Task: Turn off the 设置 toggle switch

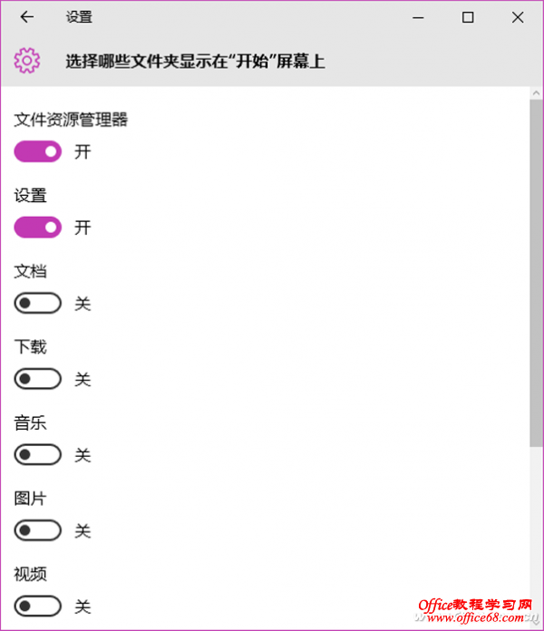Action: coord(38,228)
